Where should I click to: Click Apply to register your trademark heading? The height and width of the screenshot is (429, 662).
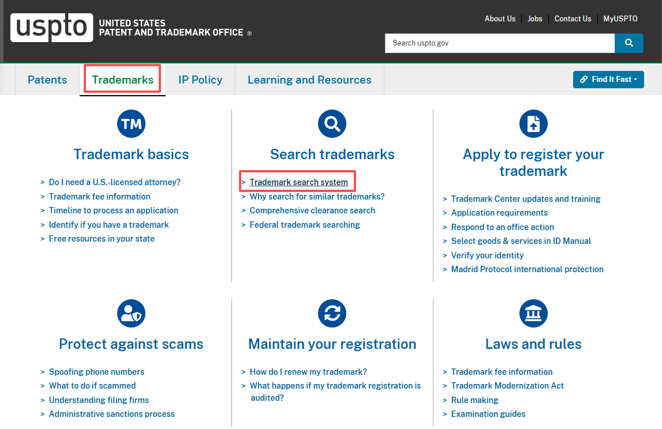(x=533, y=163)
